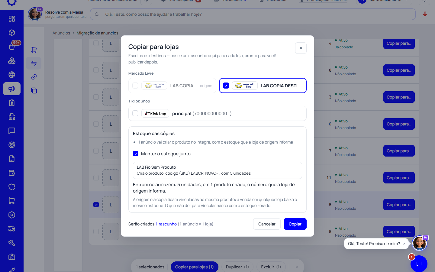Image resolution: width=435 pixels, height=272 pixels.
Task: Uncheck the selected row checkbox with quantity 5
Action: [96, 205]
